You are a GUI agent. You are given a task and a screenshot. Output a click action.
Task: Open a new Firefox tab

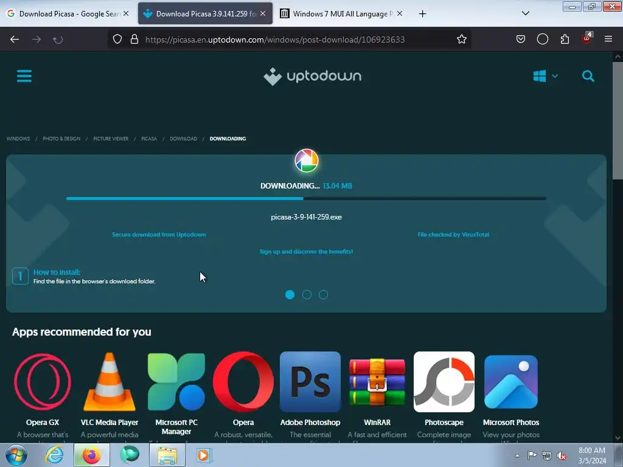[x=422, y=14]
